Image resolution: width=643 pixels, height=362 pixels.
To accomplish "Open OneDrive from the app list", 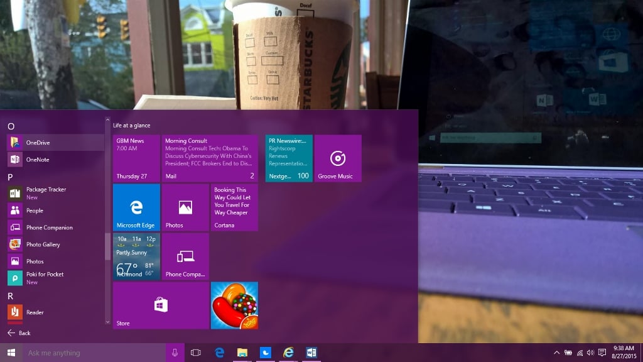I will coord(55,143).
